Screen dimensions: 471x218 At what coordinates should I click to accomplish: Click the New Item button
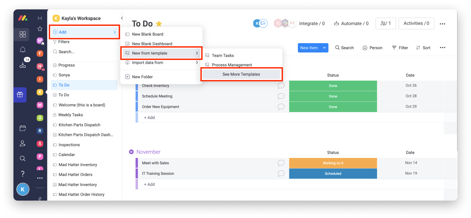coord(309,48)
